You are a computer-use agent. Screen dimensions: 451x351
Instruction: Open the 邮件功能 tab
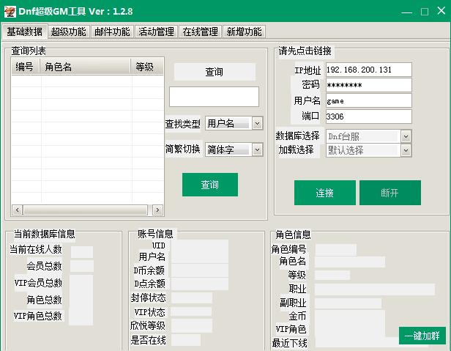point(112,32)
